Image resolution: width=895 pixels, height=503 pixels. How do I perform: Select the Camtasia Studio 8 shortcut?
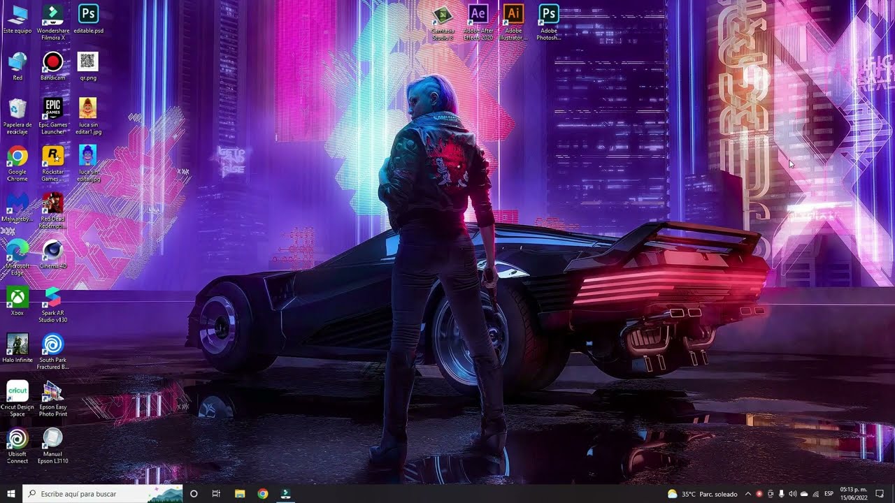tap(443, 22)
